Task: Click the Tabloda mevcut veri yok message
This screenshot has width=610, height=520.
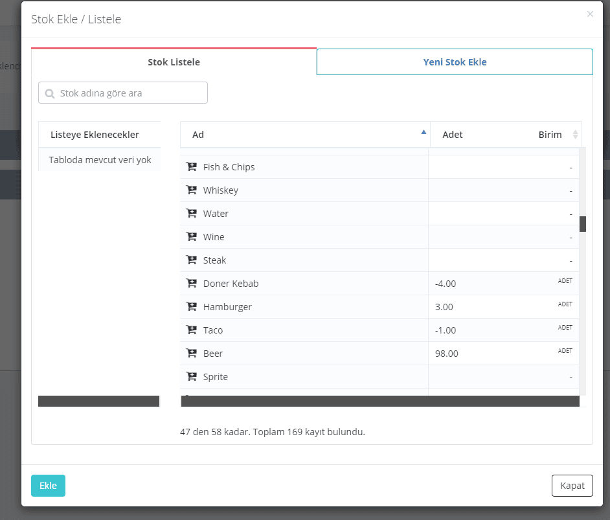Action: [100, 160]
